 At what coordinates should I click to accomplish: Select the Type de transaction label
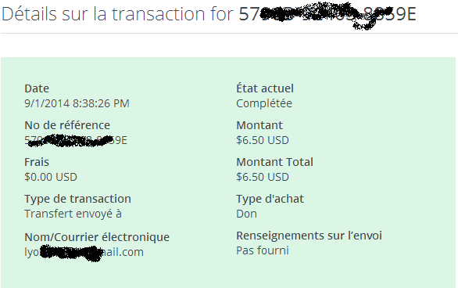tap(77, 199)
